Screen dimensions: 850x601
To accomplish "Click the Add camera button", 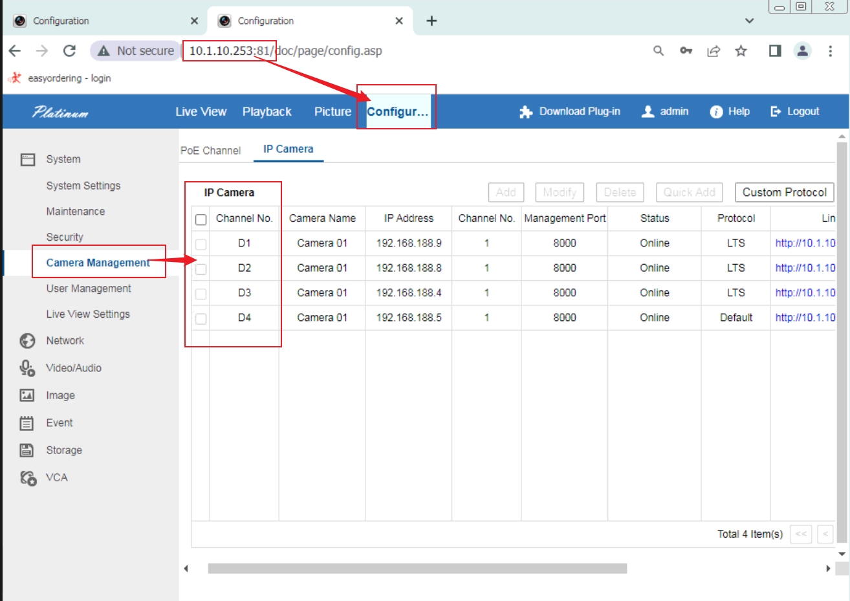I will [x=506, y=192].
